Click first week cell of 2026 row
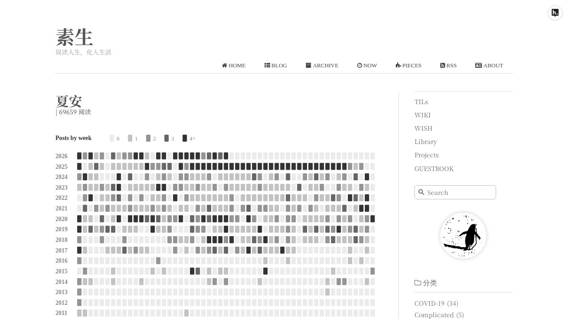 click(79, 156)
